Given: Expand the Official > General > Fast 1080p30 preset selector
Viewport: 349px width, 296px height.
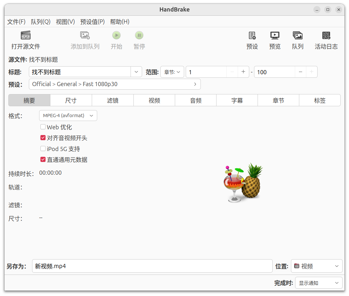Looking at the screenshot, I should tap(115, 84).
